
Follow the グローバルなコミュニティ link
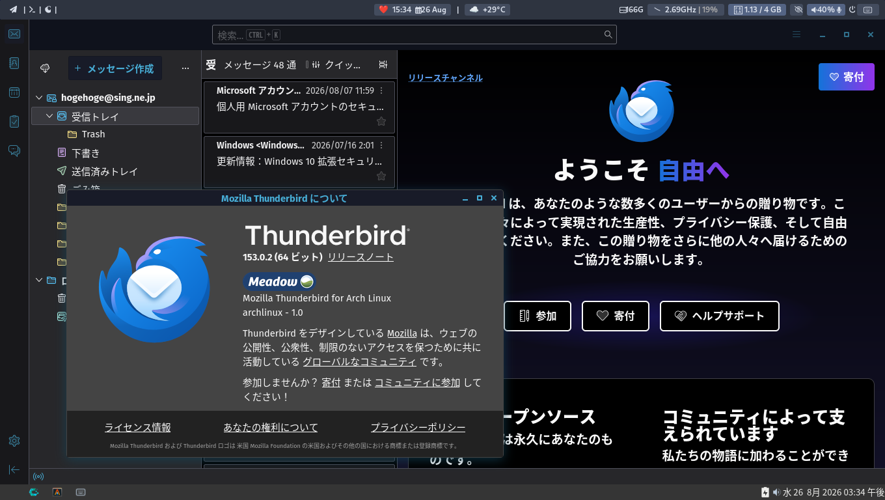click(x=360, y=361)
